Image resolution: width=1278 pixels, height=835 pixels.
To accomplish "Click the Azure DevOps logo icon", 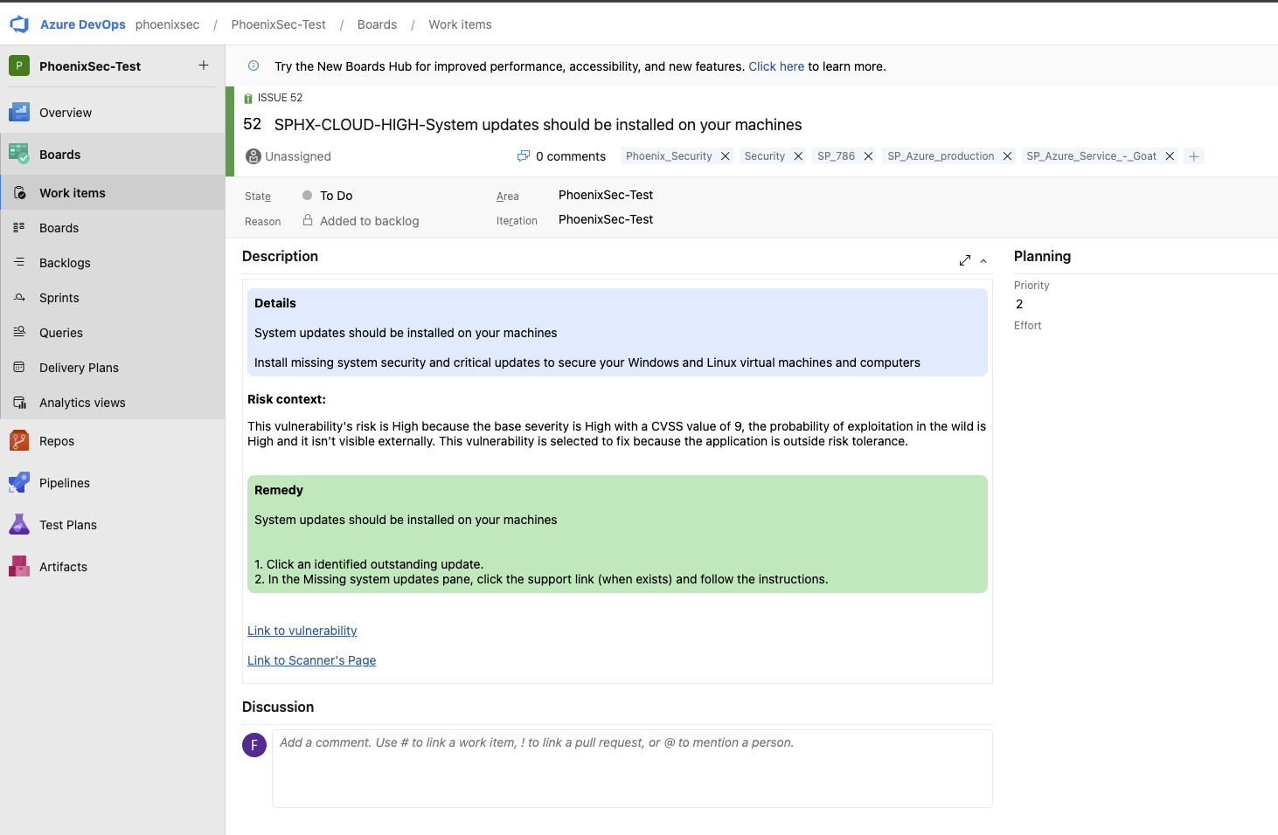I will (19, 24).
